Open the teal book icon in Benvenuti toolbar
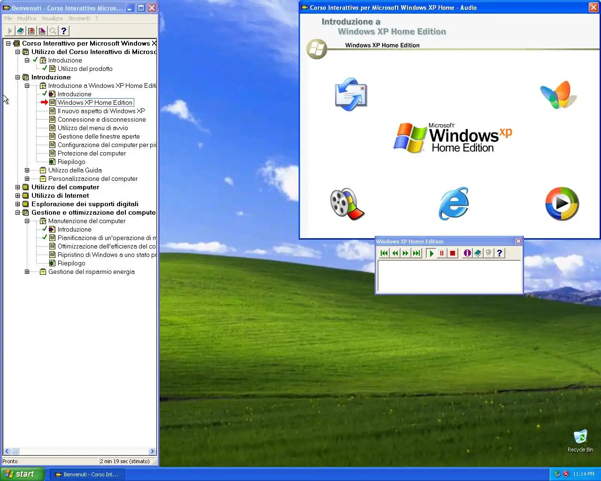 (x=21, y=31)
